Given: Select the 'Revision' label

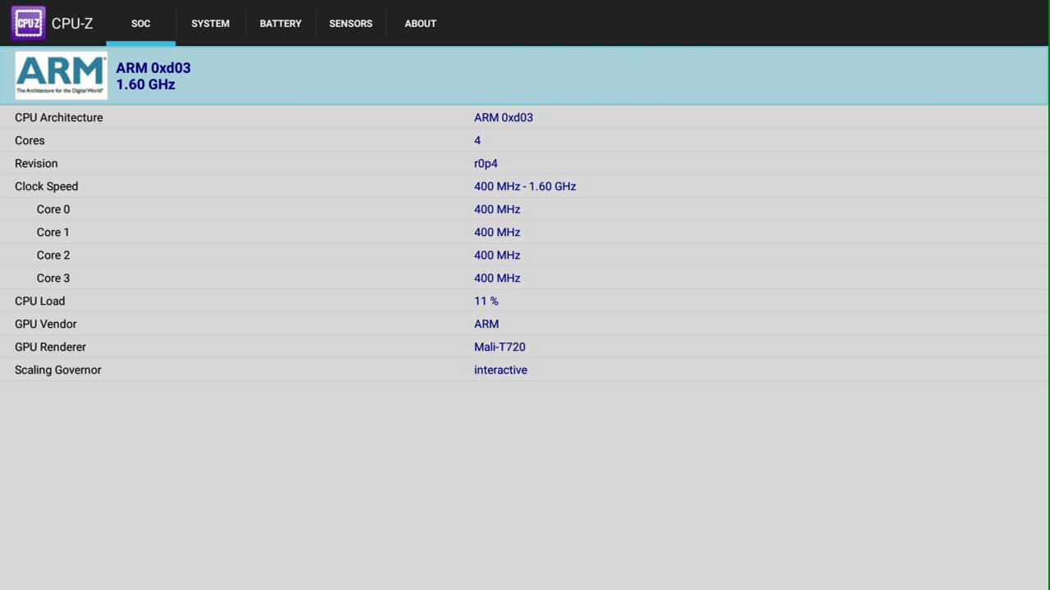Looking at the screenshot, I should coord(36,163).
